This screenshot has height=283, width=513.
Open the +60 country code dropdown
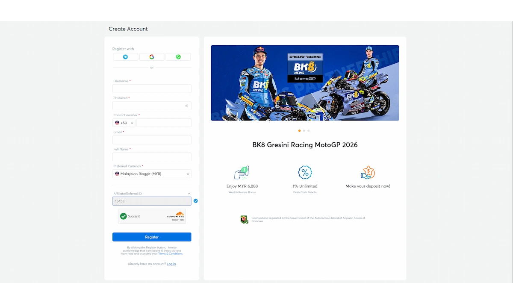124,123
